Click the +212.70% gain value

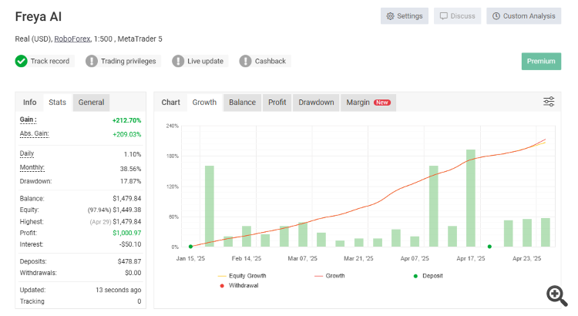point(126,120)
